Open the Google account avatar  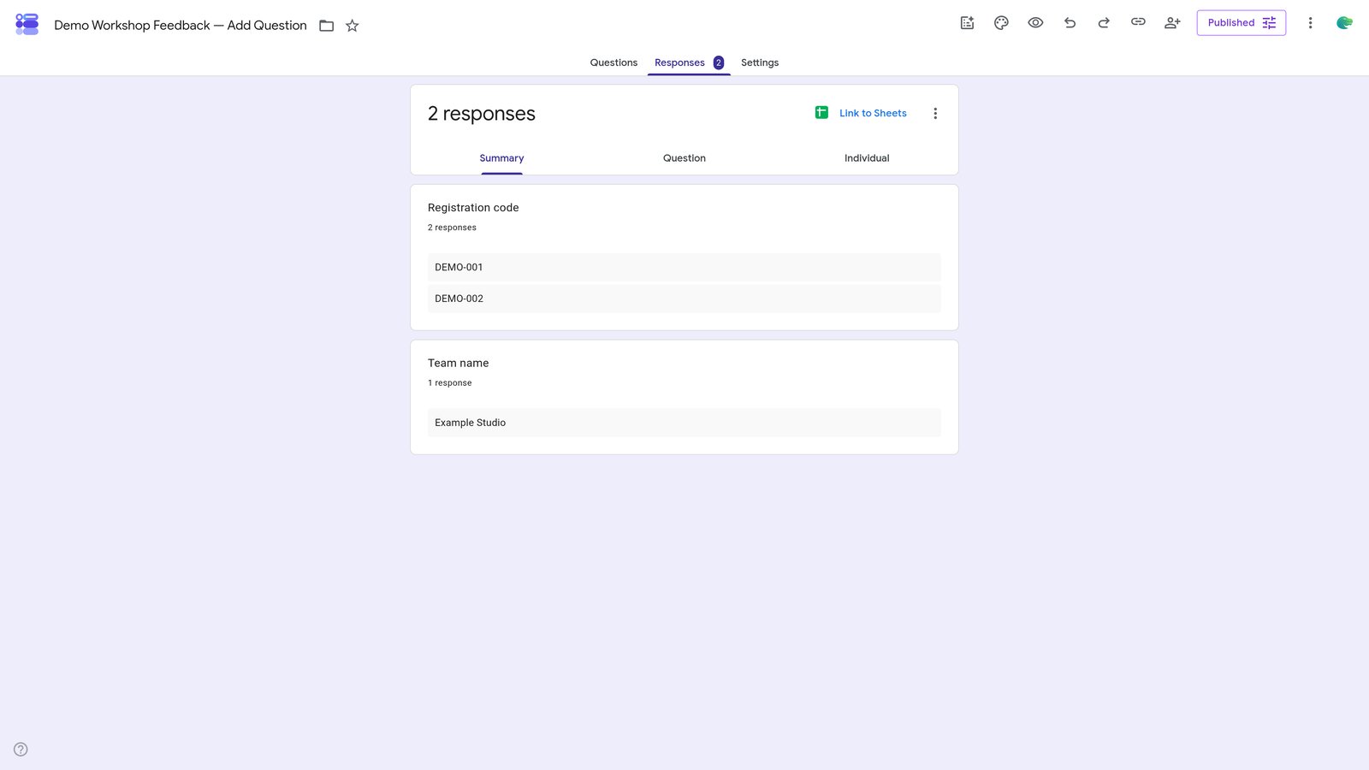[x=1344, y=23]
